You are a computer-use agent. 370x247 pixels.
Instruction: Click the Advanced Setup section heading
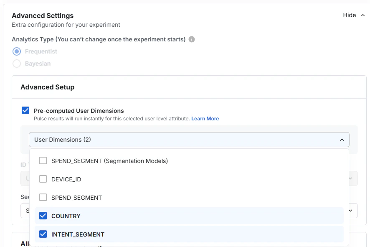47,87
